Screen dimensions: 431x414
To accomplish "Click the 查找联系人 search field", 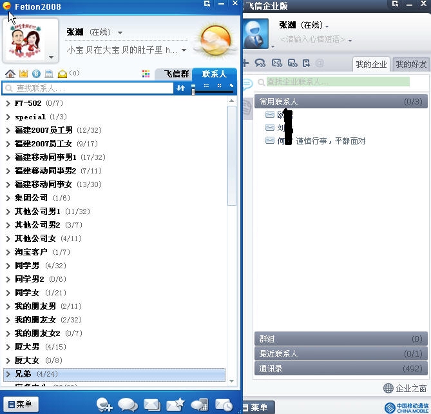I will tap(88, 88).
